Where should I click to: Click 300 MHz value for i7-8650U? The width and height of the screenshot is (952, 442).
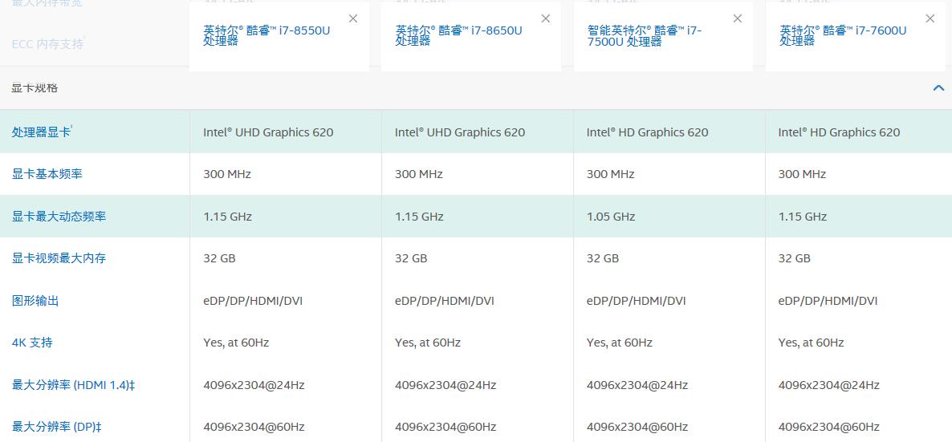coord(419,174)
